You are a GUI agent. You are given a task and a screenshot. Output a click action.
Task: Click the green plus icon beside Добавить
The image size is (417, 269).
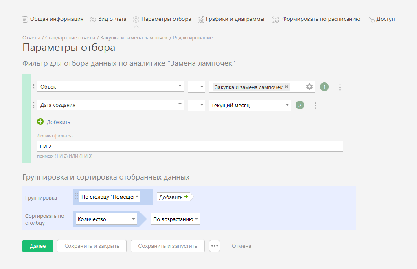[40, 122]
